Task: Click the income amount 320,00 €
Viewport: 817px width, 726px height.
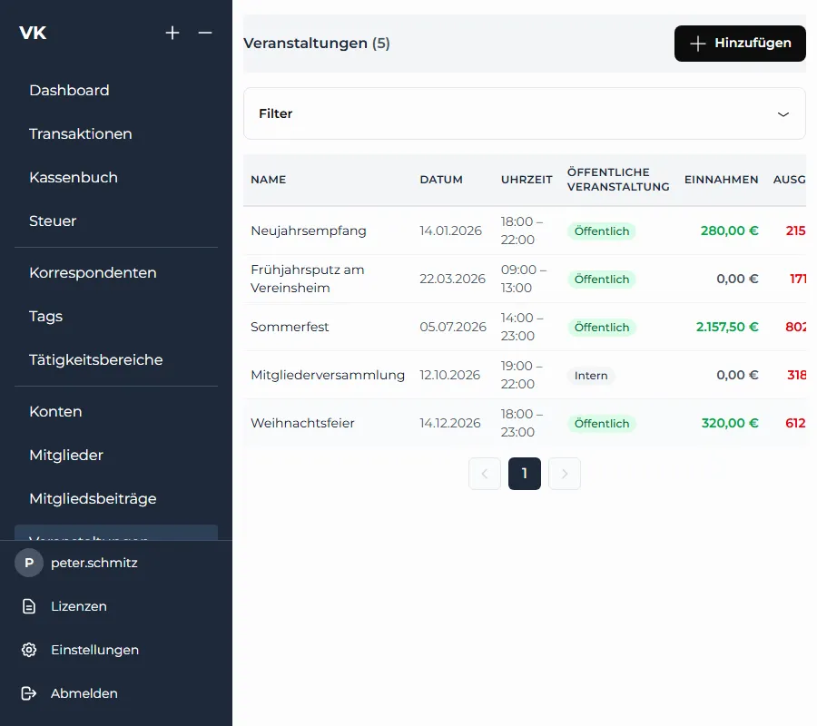Action: click(730, 423)
